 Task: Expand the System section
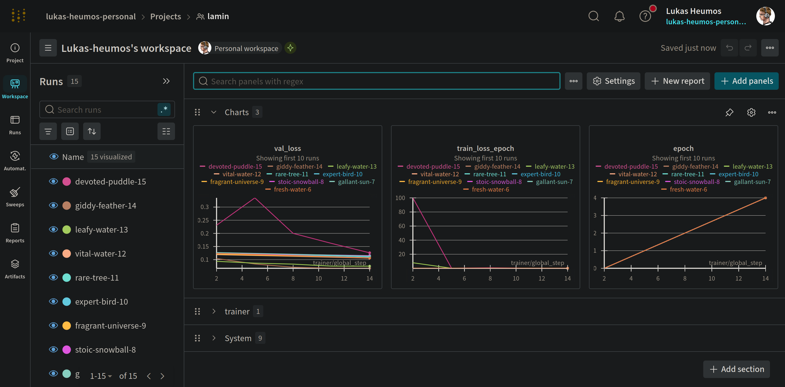pos(214,338)
